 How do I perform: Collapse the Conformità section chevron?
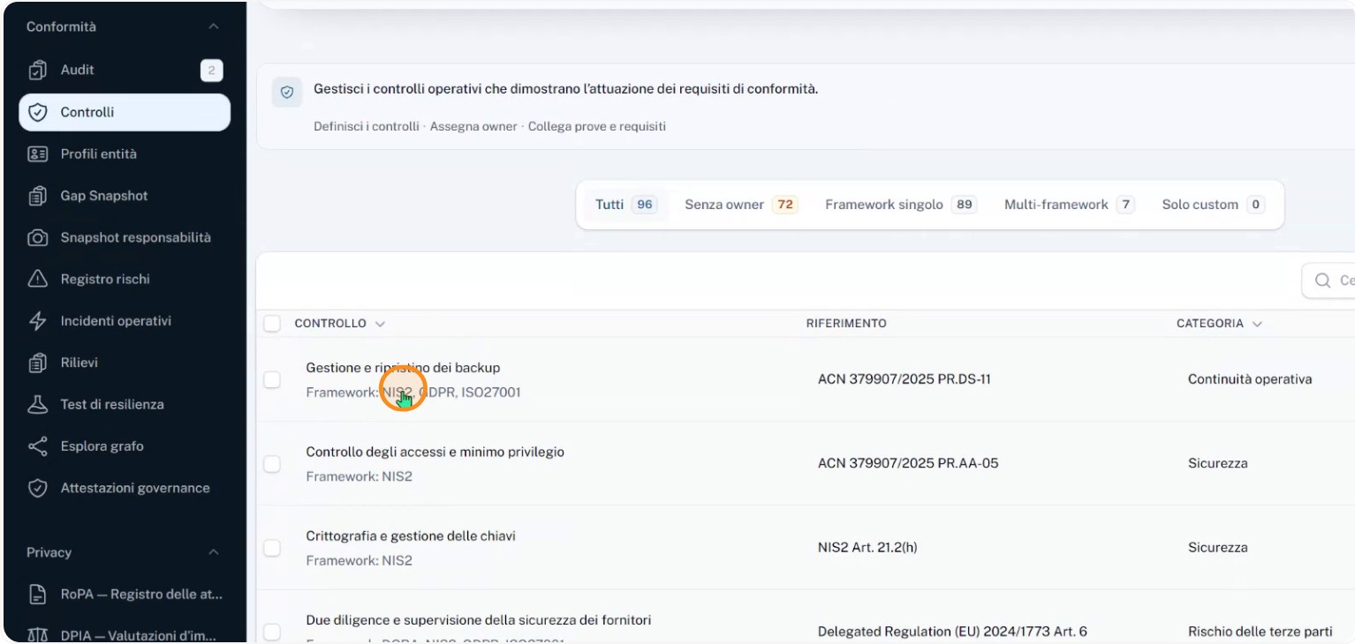(213, 27)
